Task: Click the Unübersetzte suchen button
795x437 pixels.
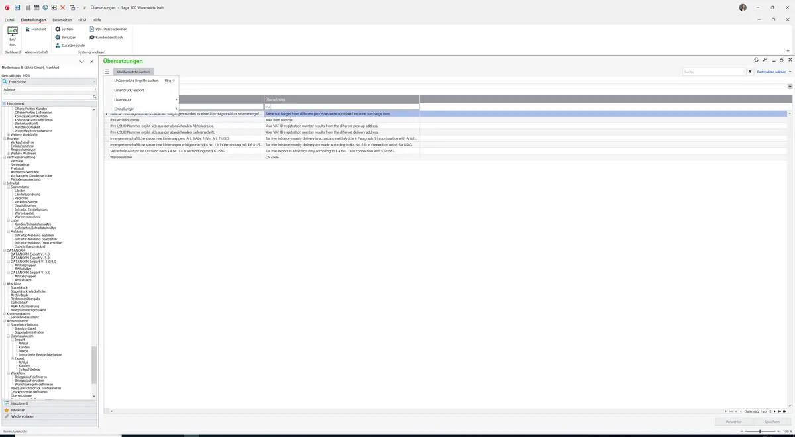Action: click(x=133, y=72)
